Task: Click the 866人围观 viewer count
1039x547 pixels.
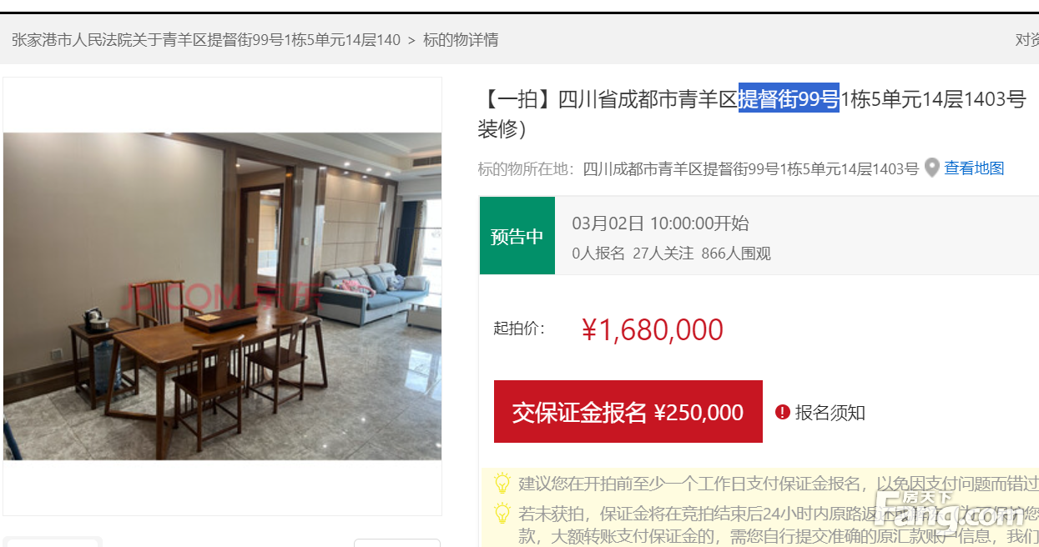Action: 736,253
